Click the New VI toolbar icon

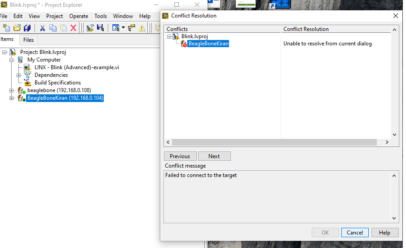pyautogui.click(x=6, y=28)
